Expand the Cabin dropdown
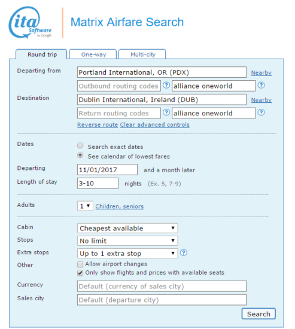295x329 pixels. point(127,229)
